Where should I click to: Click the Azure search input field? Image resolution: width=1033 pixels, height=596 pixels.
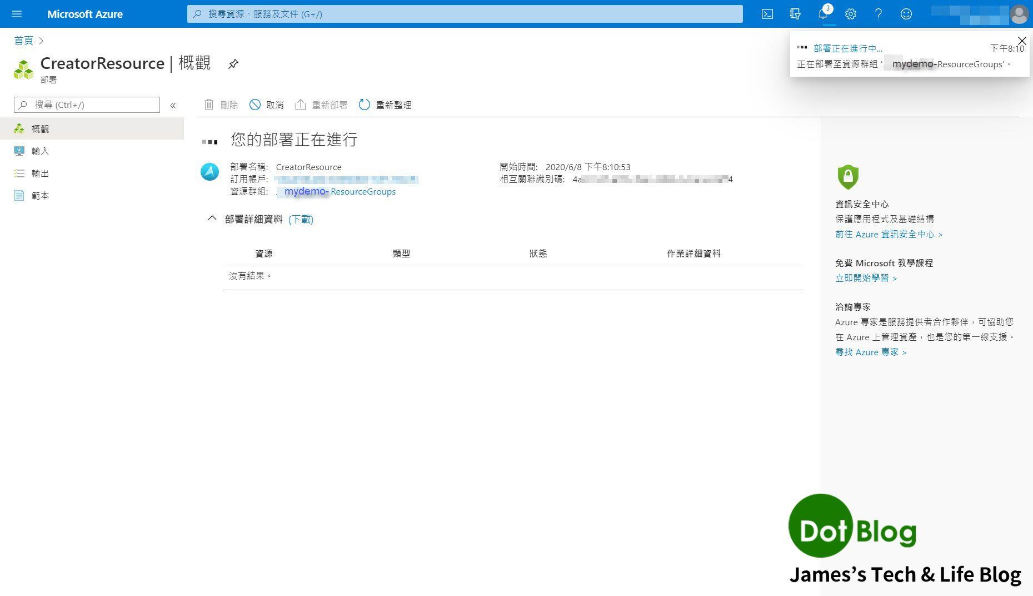tap(465, 14)
